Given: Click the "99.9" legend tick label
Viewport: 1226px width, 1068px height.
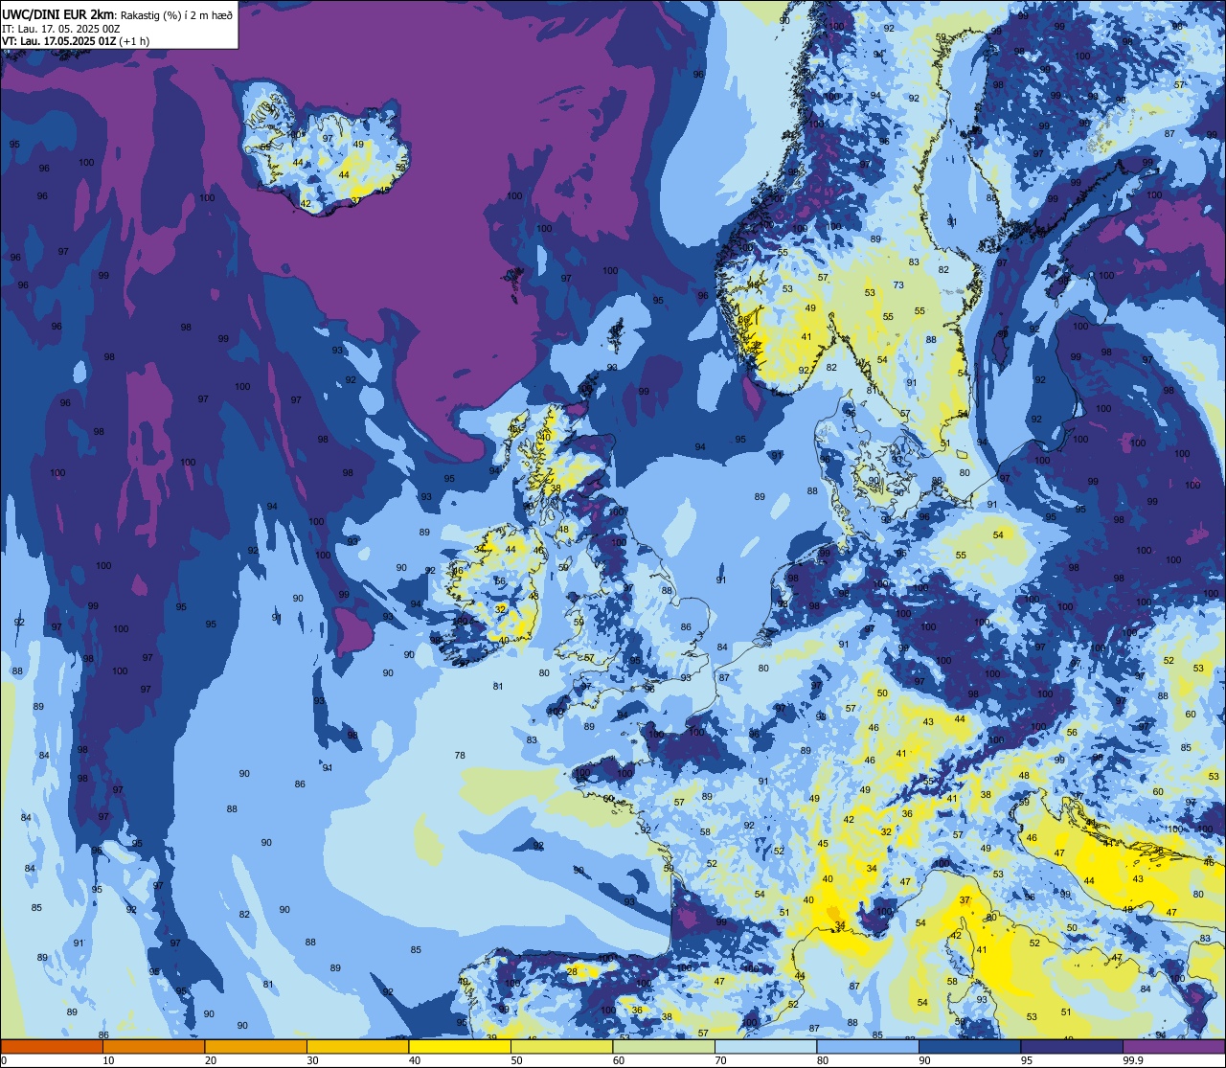Looking at the screenshot, I should 1133,1060.
